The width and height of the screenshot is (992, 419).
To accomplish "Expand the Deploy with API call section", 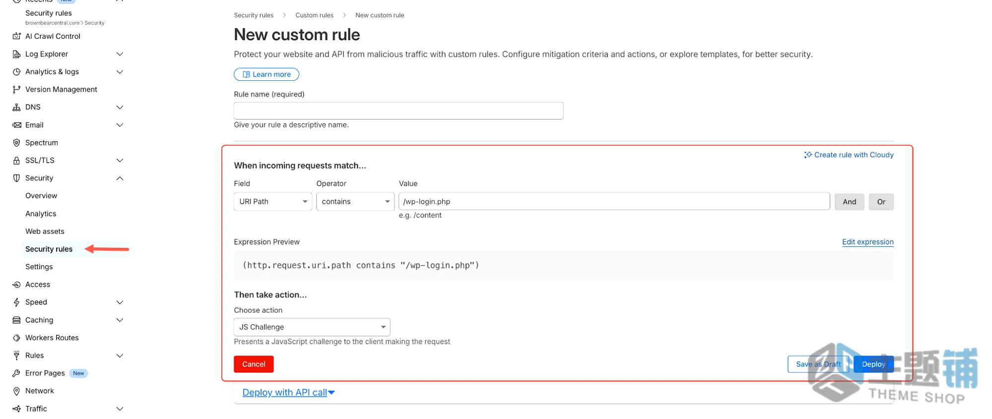I will pyautogui.click(x=288, y=393).
